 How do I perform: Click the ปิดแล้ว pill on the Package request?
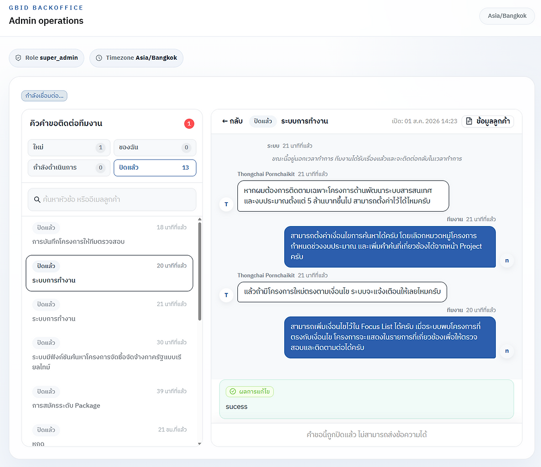(x=46, y=392)
